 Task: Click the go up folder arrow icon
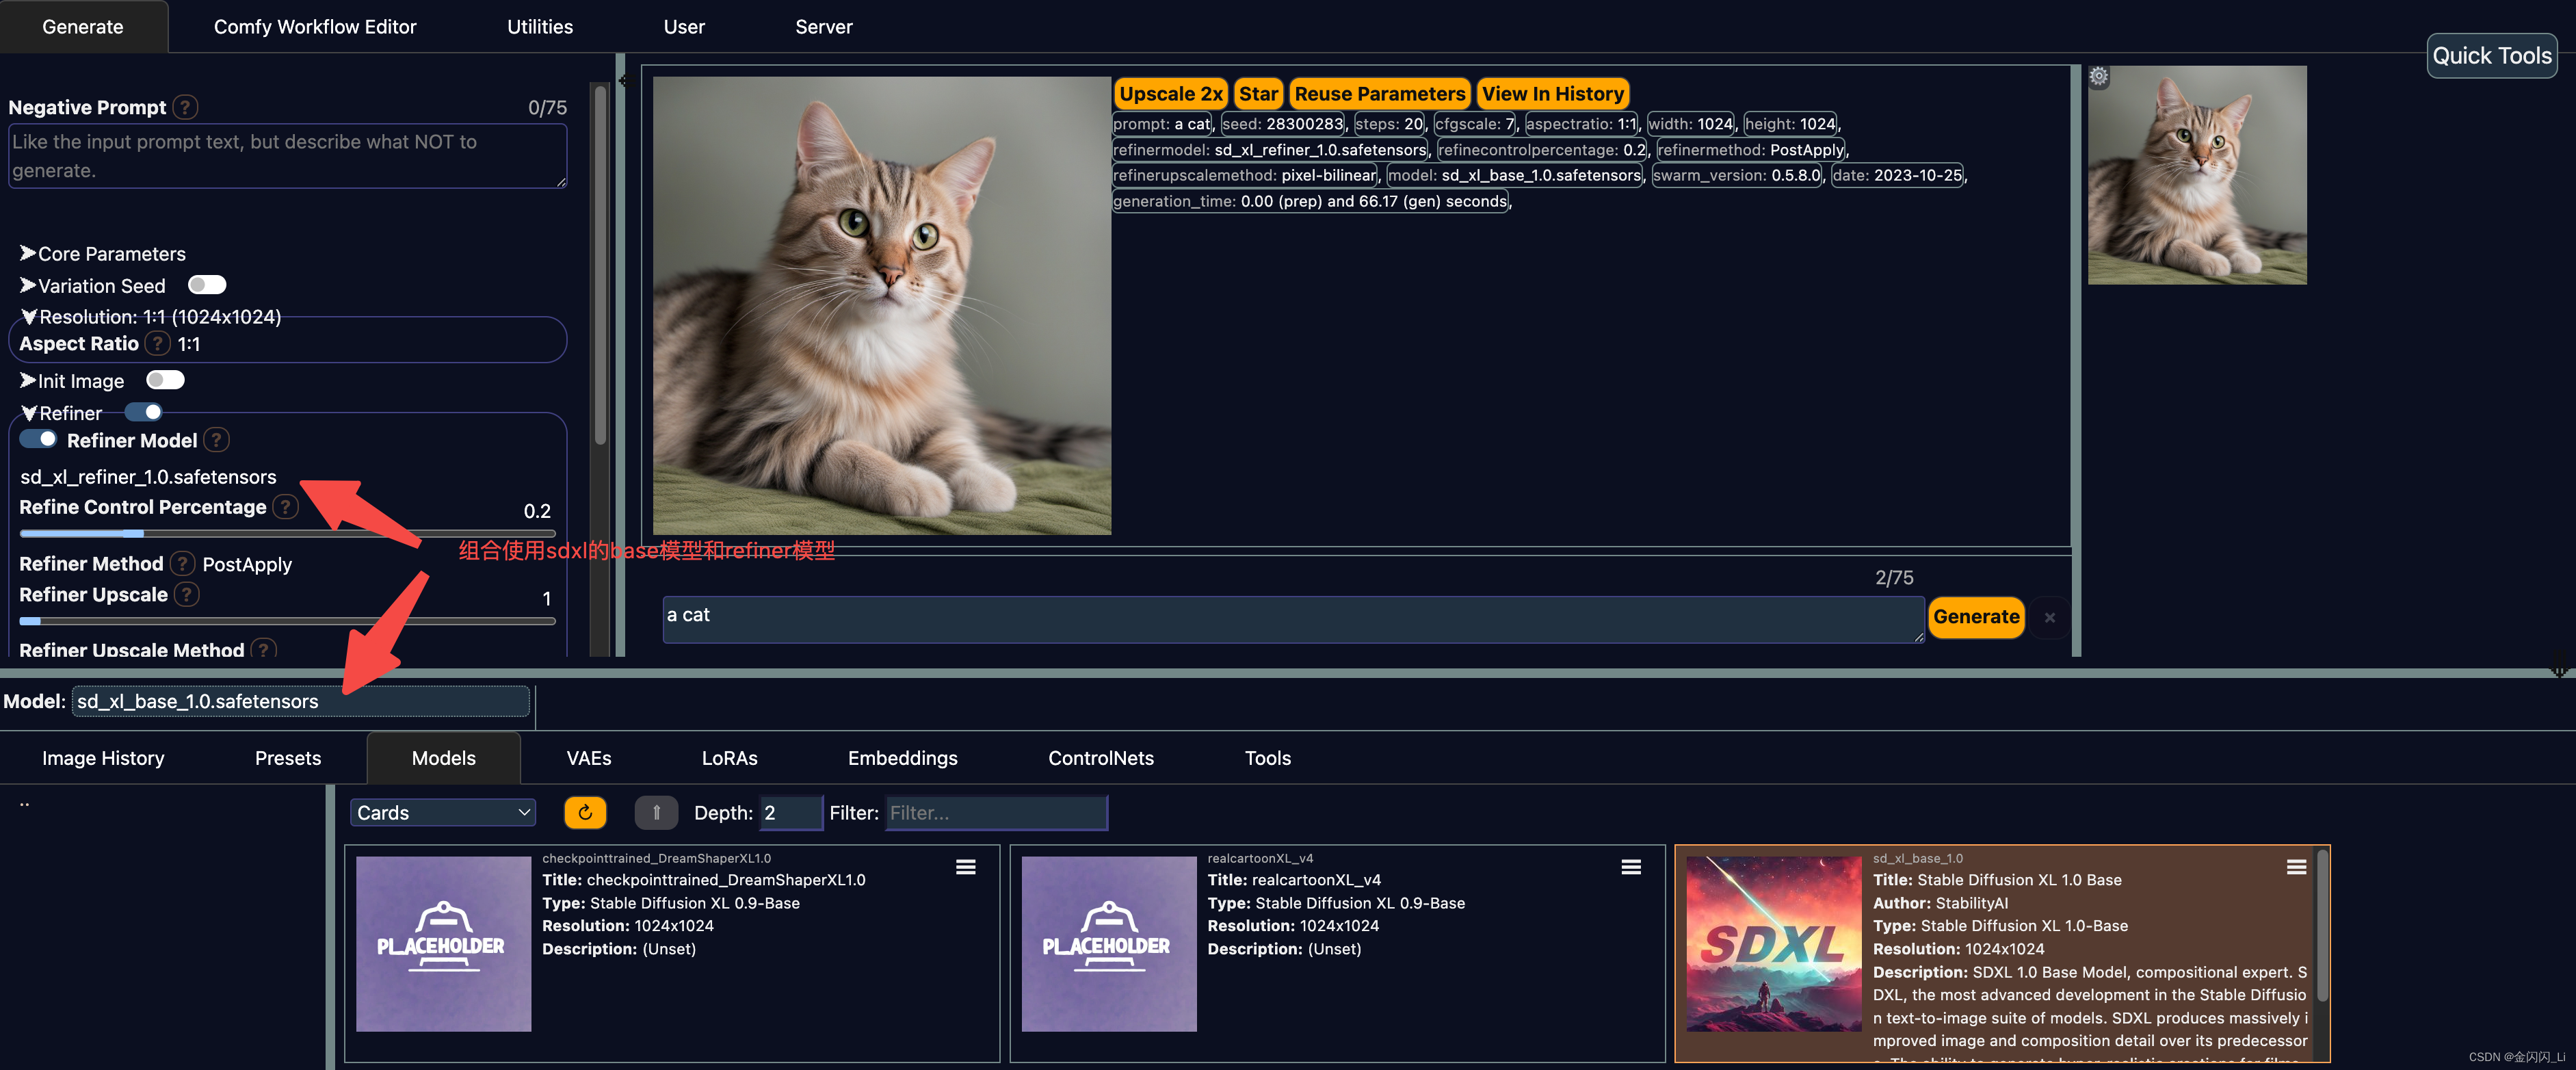coord(656,812)
